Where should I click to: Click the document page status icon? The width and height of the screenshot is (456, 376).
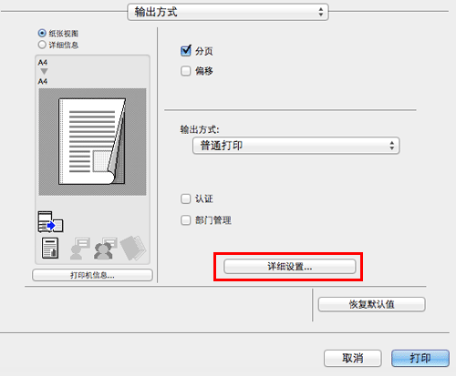tap(50, 248)
